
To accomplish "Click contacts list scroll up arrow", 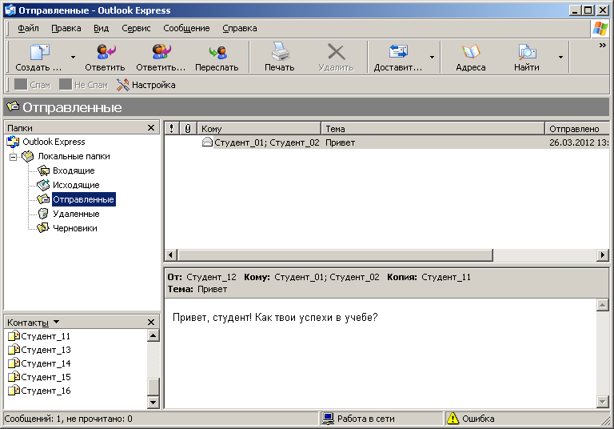I will [x=153, y=335].
